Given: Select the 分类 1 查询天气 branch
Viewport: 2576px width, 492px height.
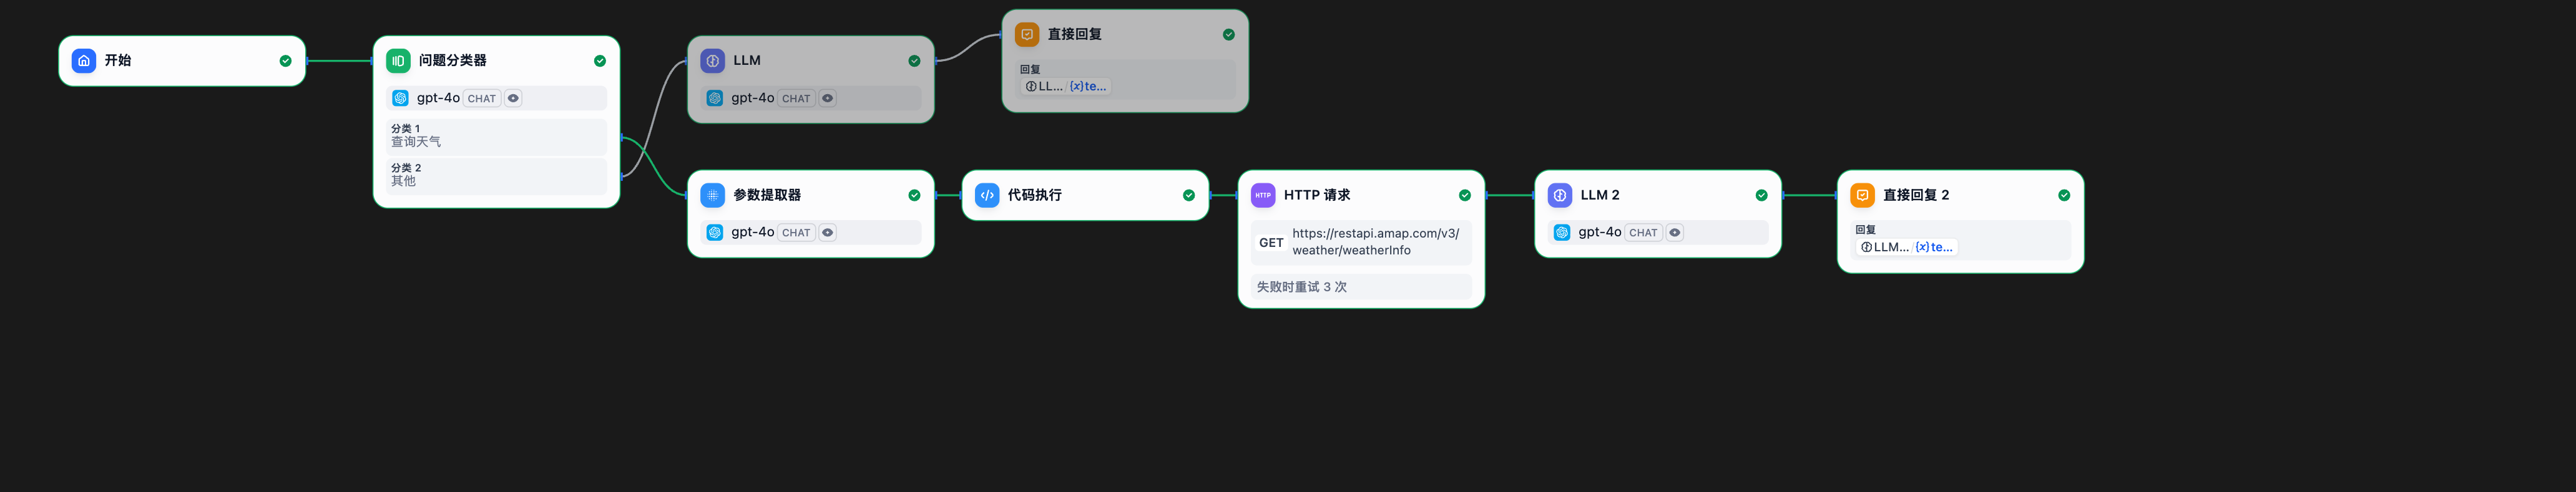Looking at the screenshot, I should click(x=496, y=136).
